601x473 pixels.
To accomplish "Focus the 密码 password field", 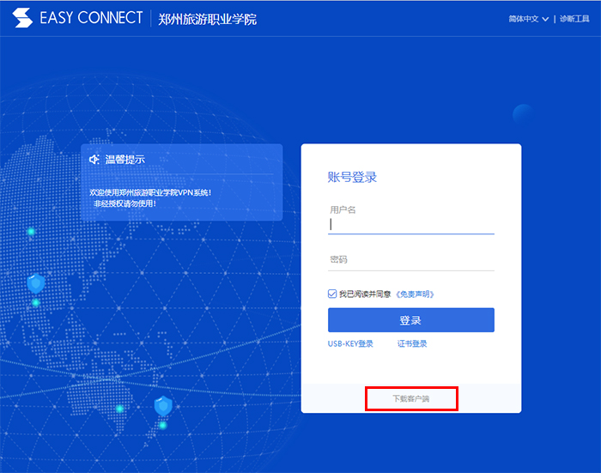I will tap(411, 260).
